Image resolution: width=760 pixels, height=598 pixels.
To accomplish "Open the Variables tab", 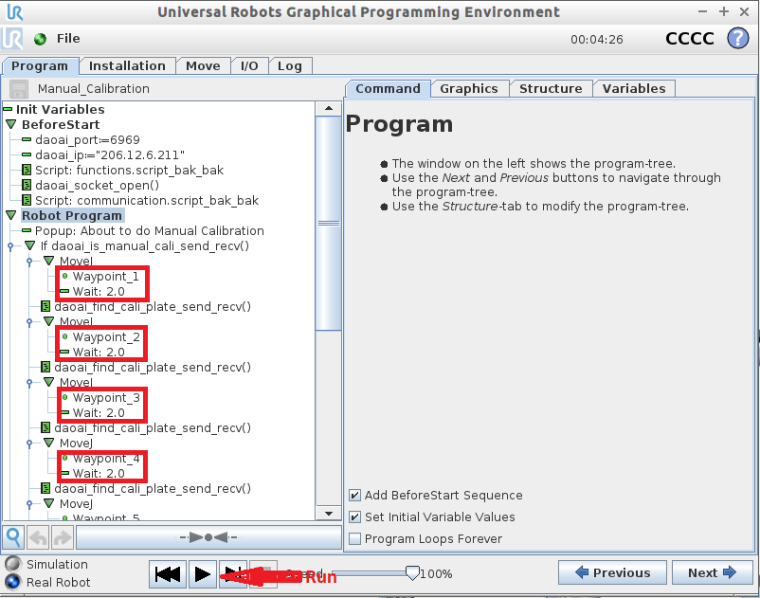I will coord(634,89).
